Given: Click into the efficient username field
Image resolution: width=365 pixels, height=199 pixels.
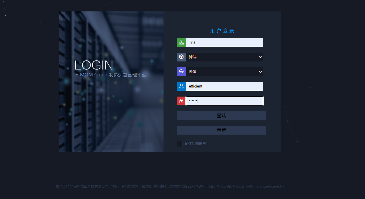Looking at the screenshot, I should 224,86.
